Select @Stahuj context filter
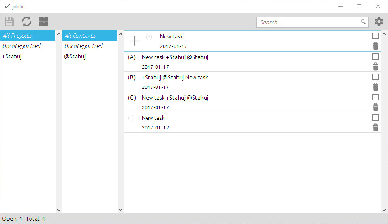Image resolution: width=388 pixels, height=224 pixels. pyautogui.click(x=90, y=57)
